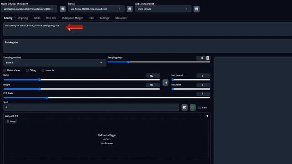Open the Train tab
292x164 pixels.
click(x=91, y=18)
